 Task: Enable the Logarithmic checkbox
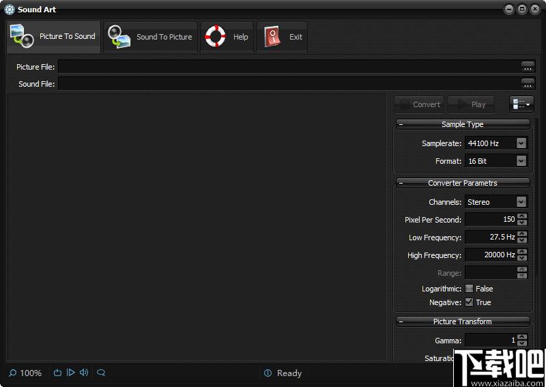click(470, 289)
